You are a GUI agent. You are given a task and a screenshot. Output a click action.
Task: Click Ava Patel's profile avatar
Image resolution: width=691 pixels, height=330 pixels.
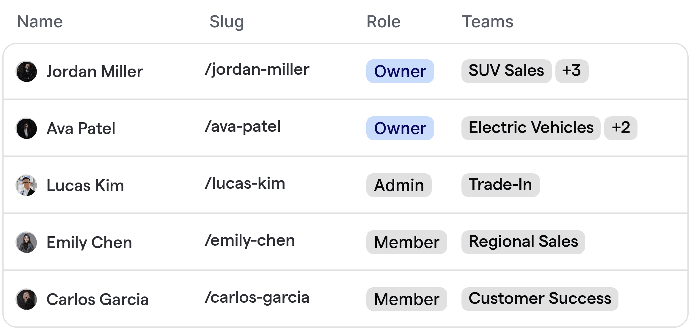[26, 128]
